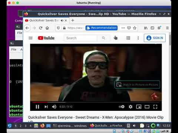Switch to qterminal windows taskbar entry
The height and width of the screenshot is (133, 178).
[x=70, y=126]
